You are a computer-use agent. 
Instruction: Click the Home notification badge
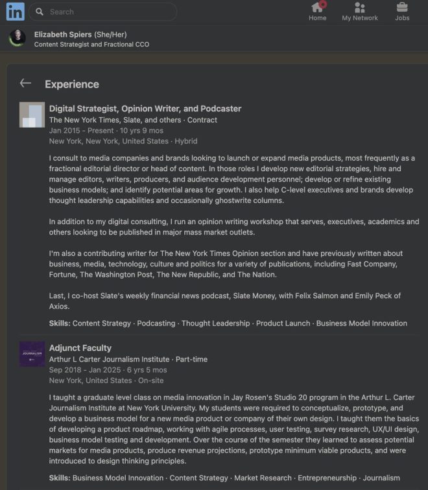click(x=323, y=5)
